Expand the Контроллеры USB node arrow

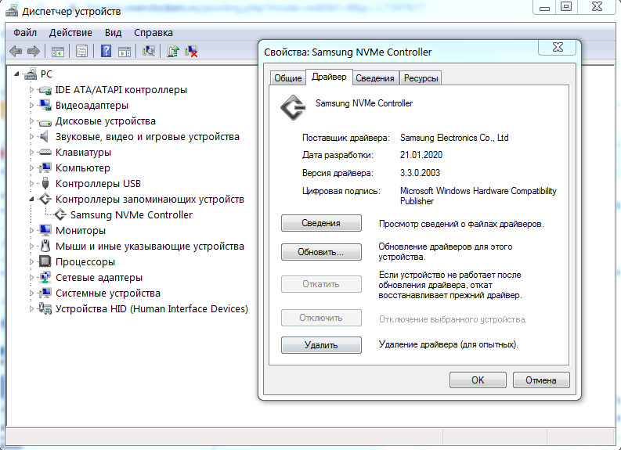coord(31,184)
